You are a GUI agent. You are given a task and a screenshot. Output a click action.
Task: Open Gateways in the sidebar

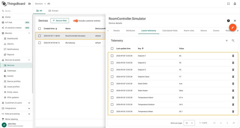click(x=11, y=71)
